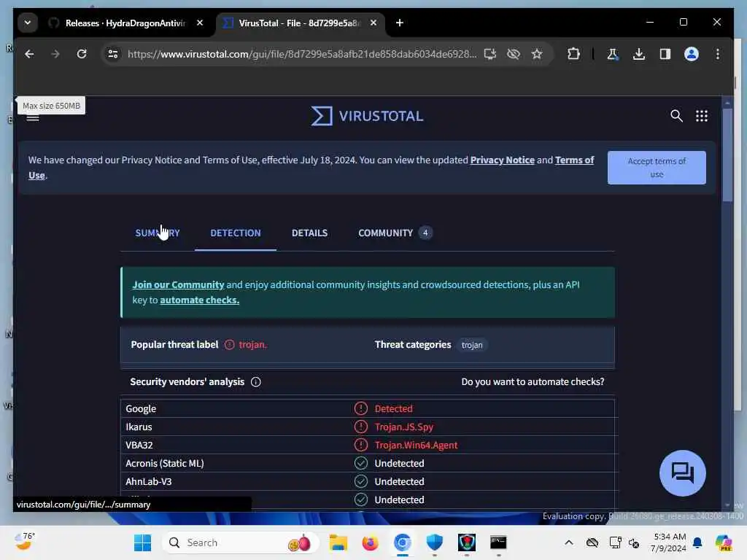Click the crossed-eye tracking protection icon
This screenshot has width=747, height=560.
[514, 54]
